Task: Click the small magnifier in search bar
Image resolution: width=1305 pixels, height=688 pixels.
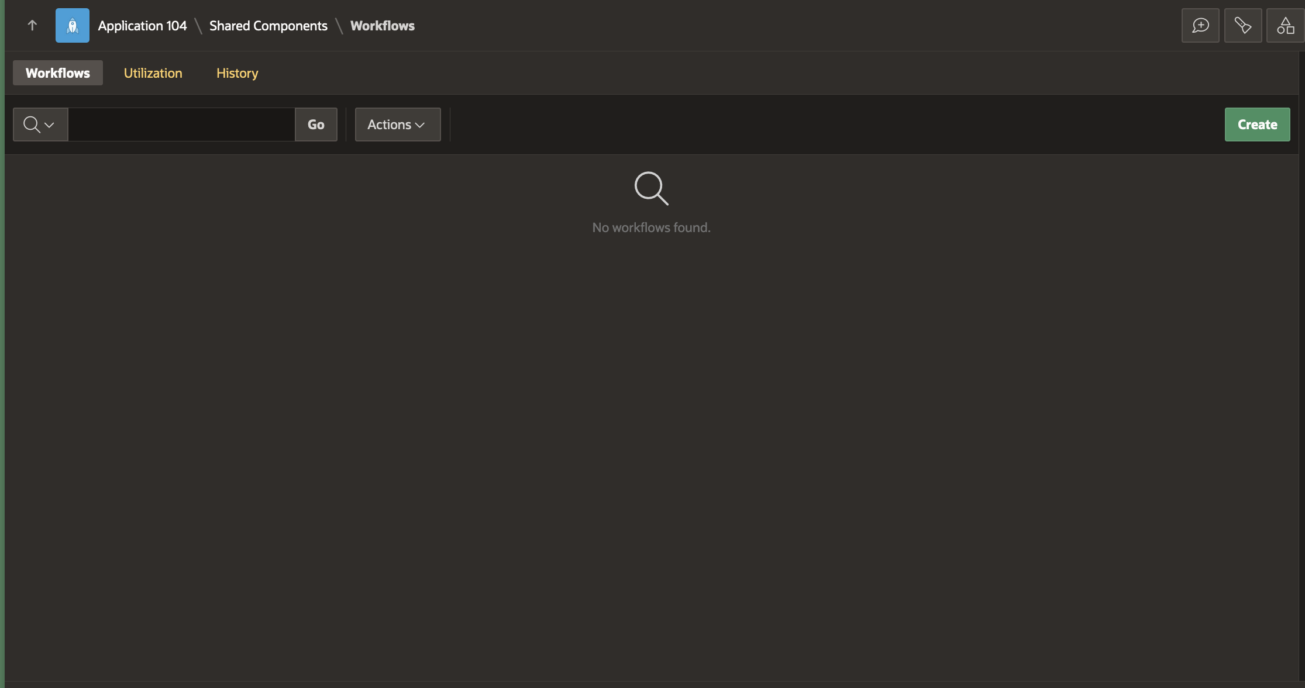Action: pyautogui.click(x=32, y=125)
